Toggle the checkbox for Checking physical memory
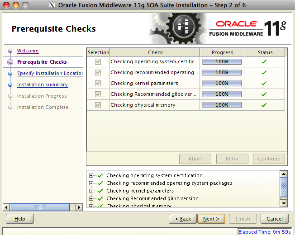The height and width of the screenshot is (235, 295). point(98,105)
